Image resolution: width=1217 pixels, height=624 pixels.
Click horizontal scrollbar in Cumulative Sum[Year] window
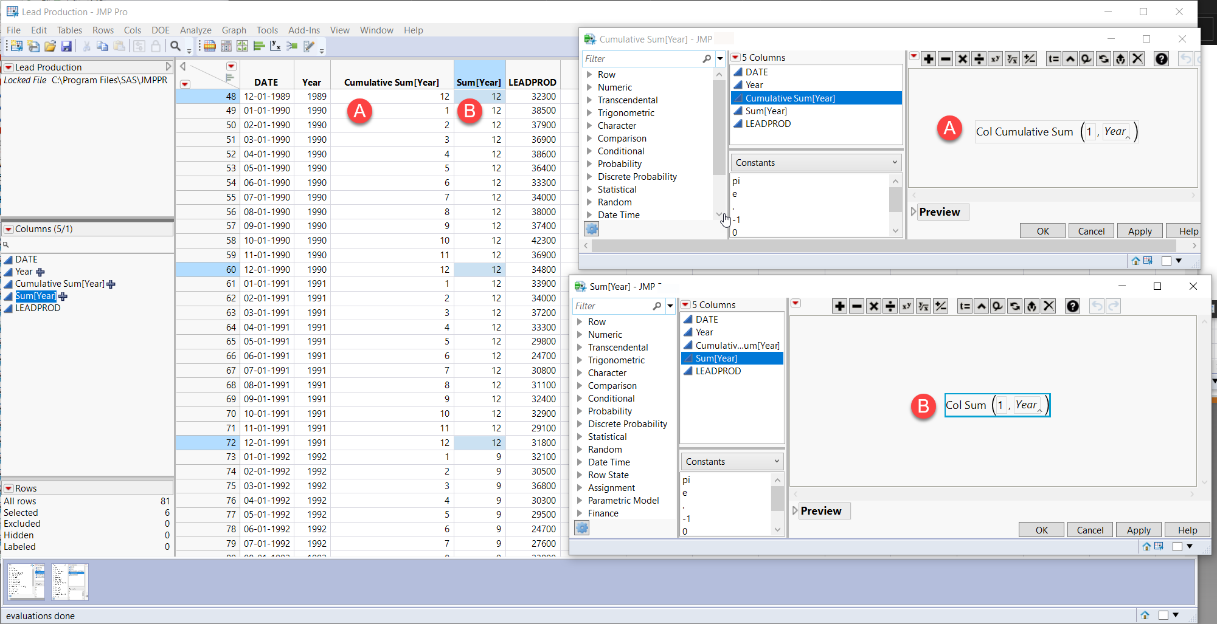coord(882,245)
